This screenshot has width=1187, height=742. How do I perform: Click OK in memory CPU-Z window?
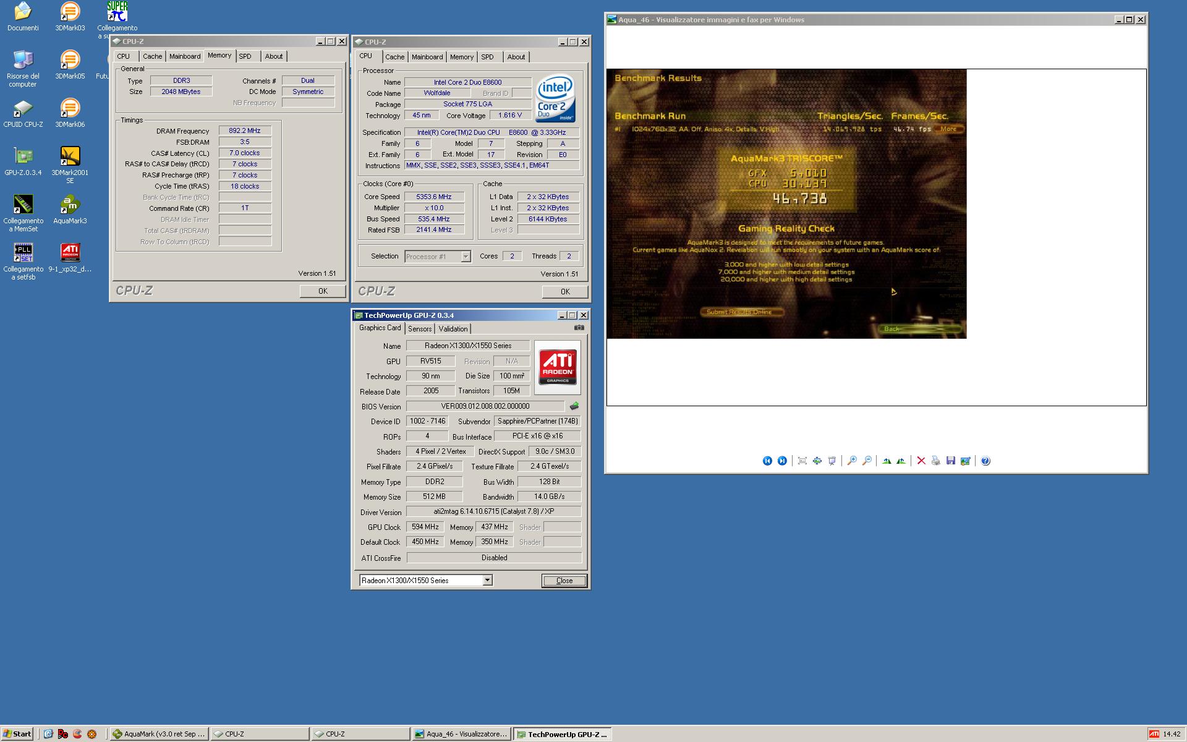(x=323, y=291)
